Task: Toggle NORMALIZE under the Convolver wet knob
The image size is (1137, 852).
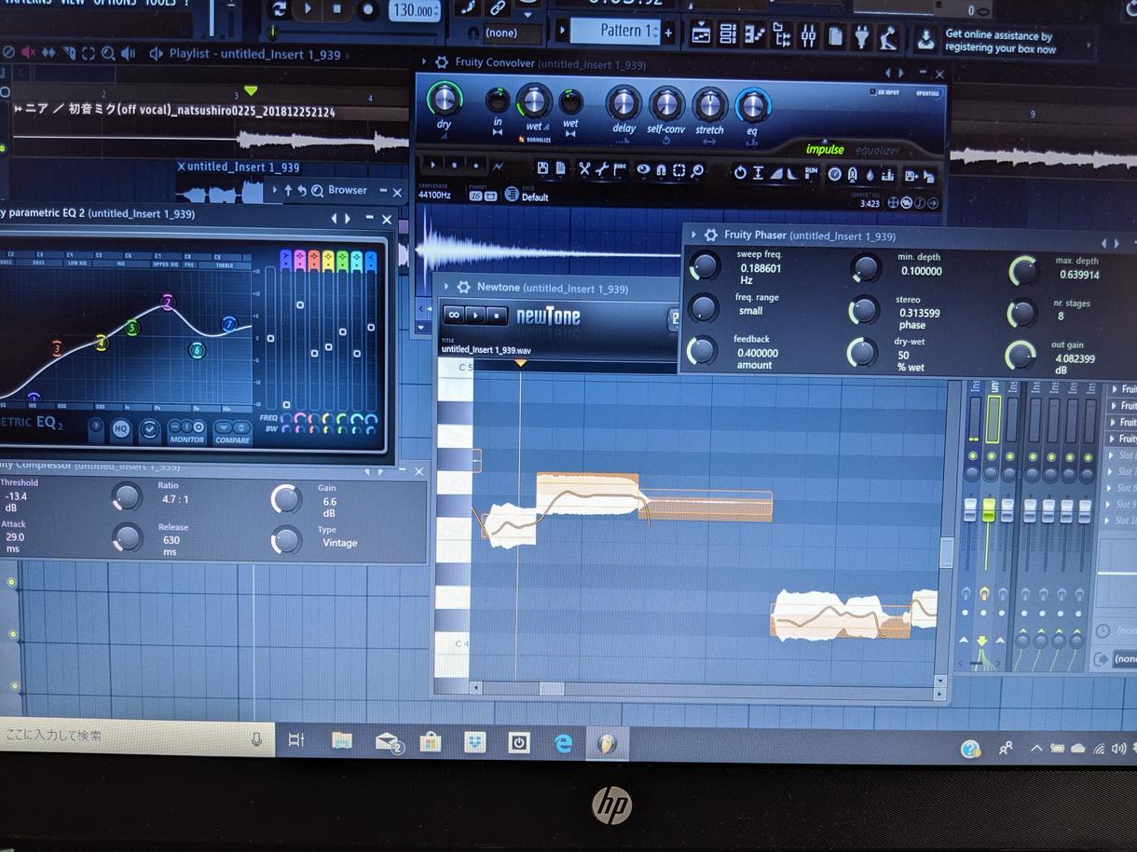Action: (x=536, y=140)
